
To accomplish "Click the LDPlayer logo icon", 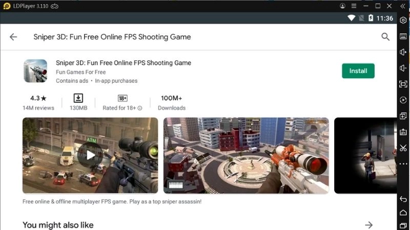I will pos(7,6).
